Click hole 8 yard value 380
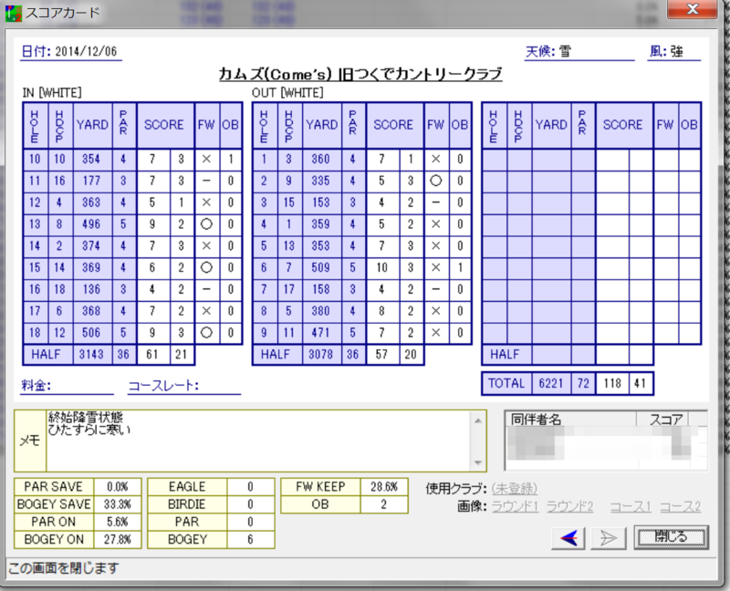This screenshot has width=730, height=591. [321, 311]
